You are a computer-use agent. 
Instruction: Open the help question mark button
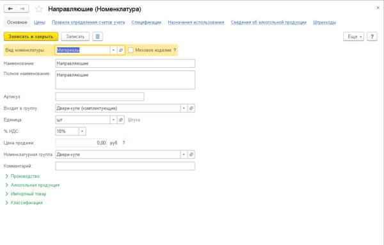[372, 36]
